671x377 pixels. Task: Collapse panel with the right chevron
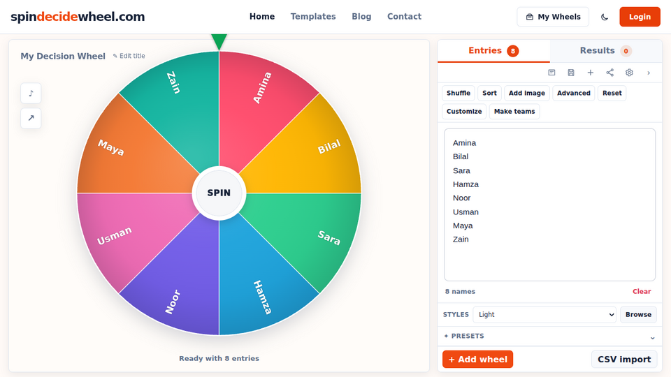click(x=649, y=73)
